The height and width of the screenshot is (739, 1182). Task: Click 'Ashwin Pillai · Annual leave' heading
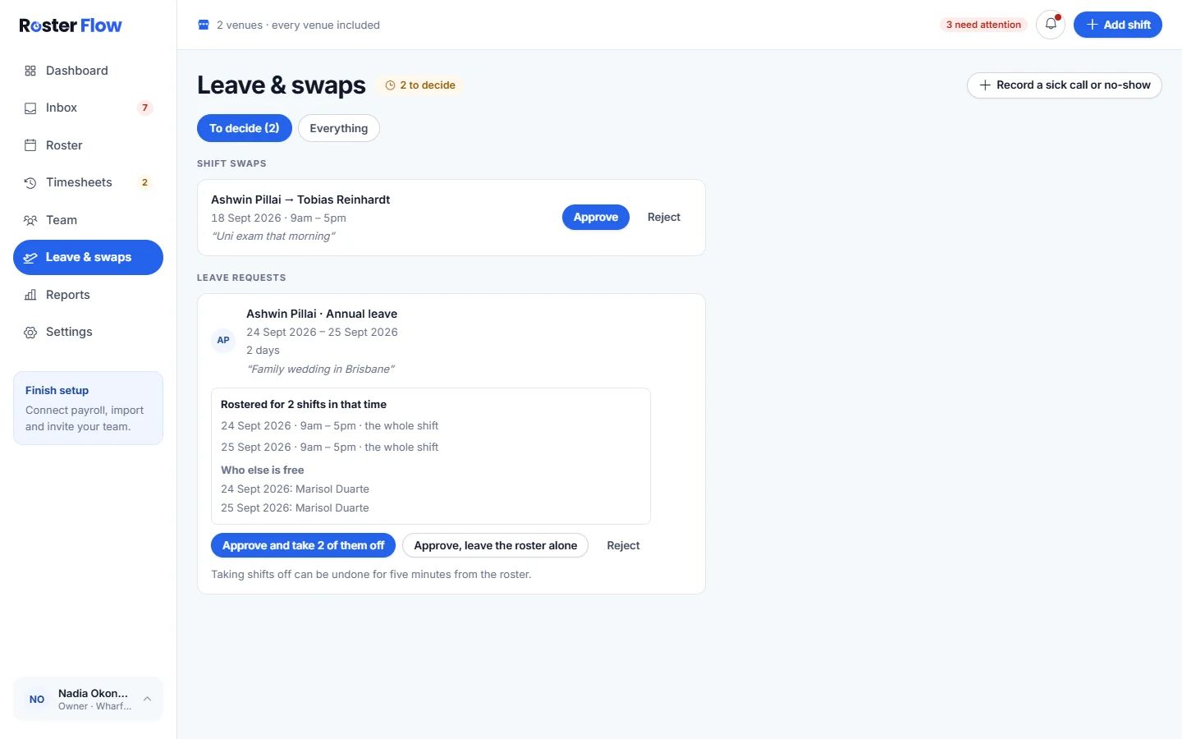click(x=322, y=314)
